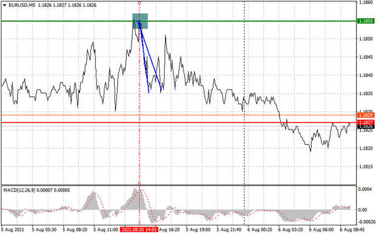Image resolution: width=376 pixels, height=235 pixels.
Task: Select the 0.0004 MACD scale value
Action: point(366,189)
